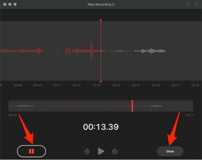202x165 pixels.
Task: Click the Enhance Recording magic wand icon
Action: pos(188,4)
